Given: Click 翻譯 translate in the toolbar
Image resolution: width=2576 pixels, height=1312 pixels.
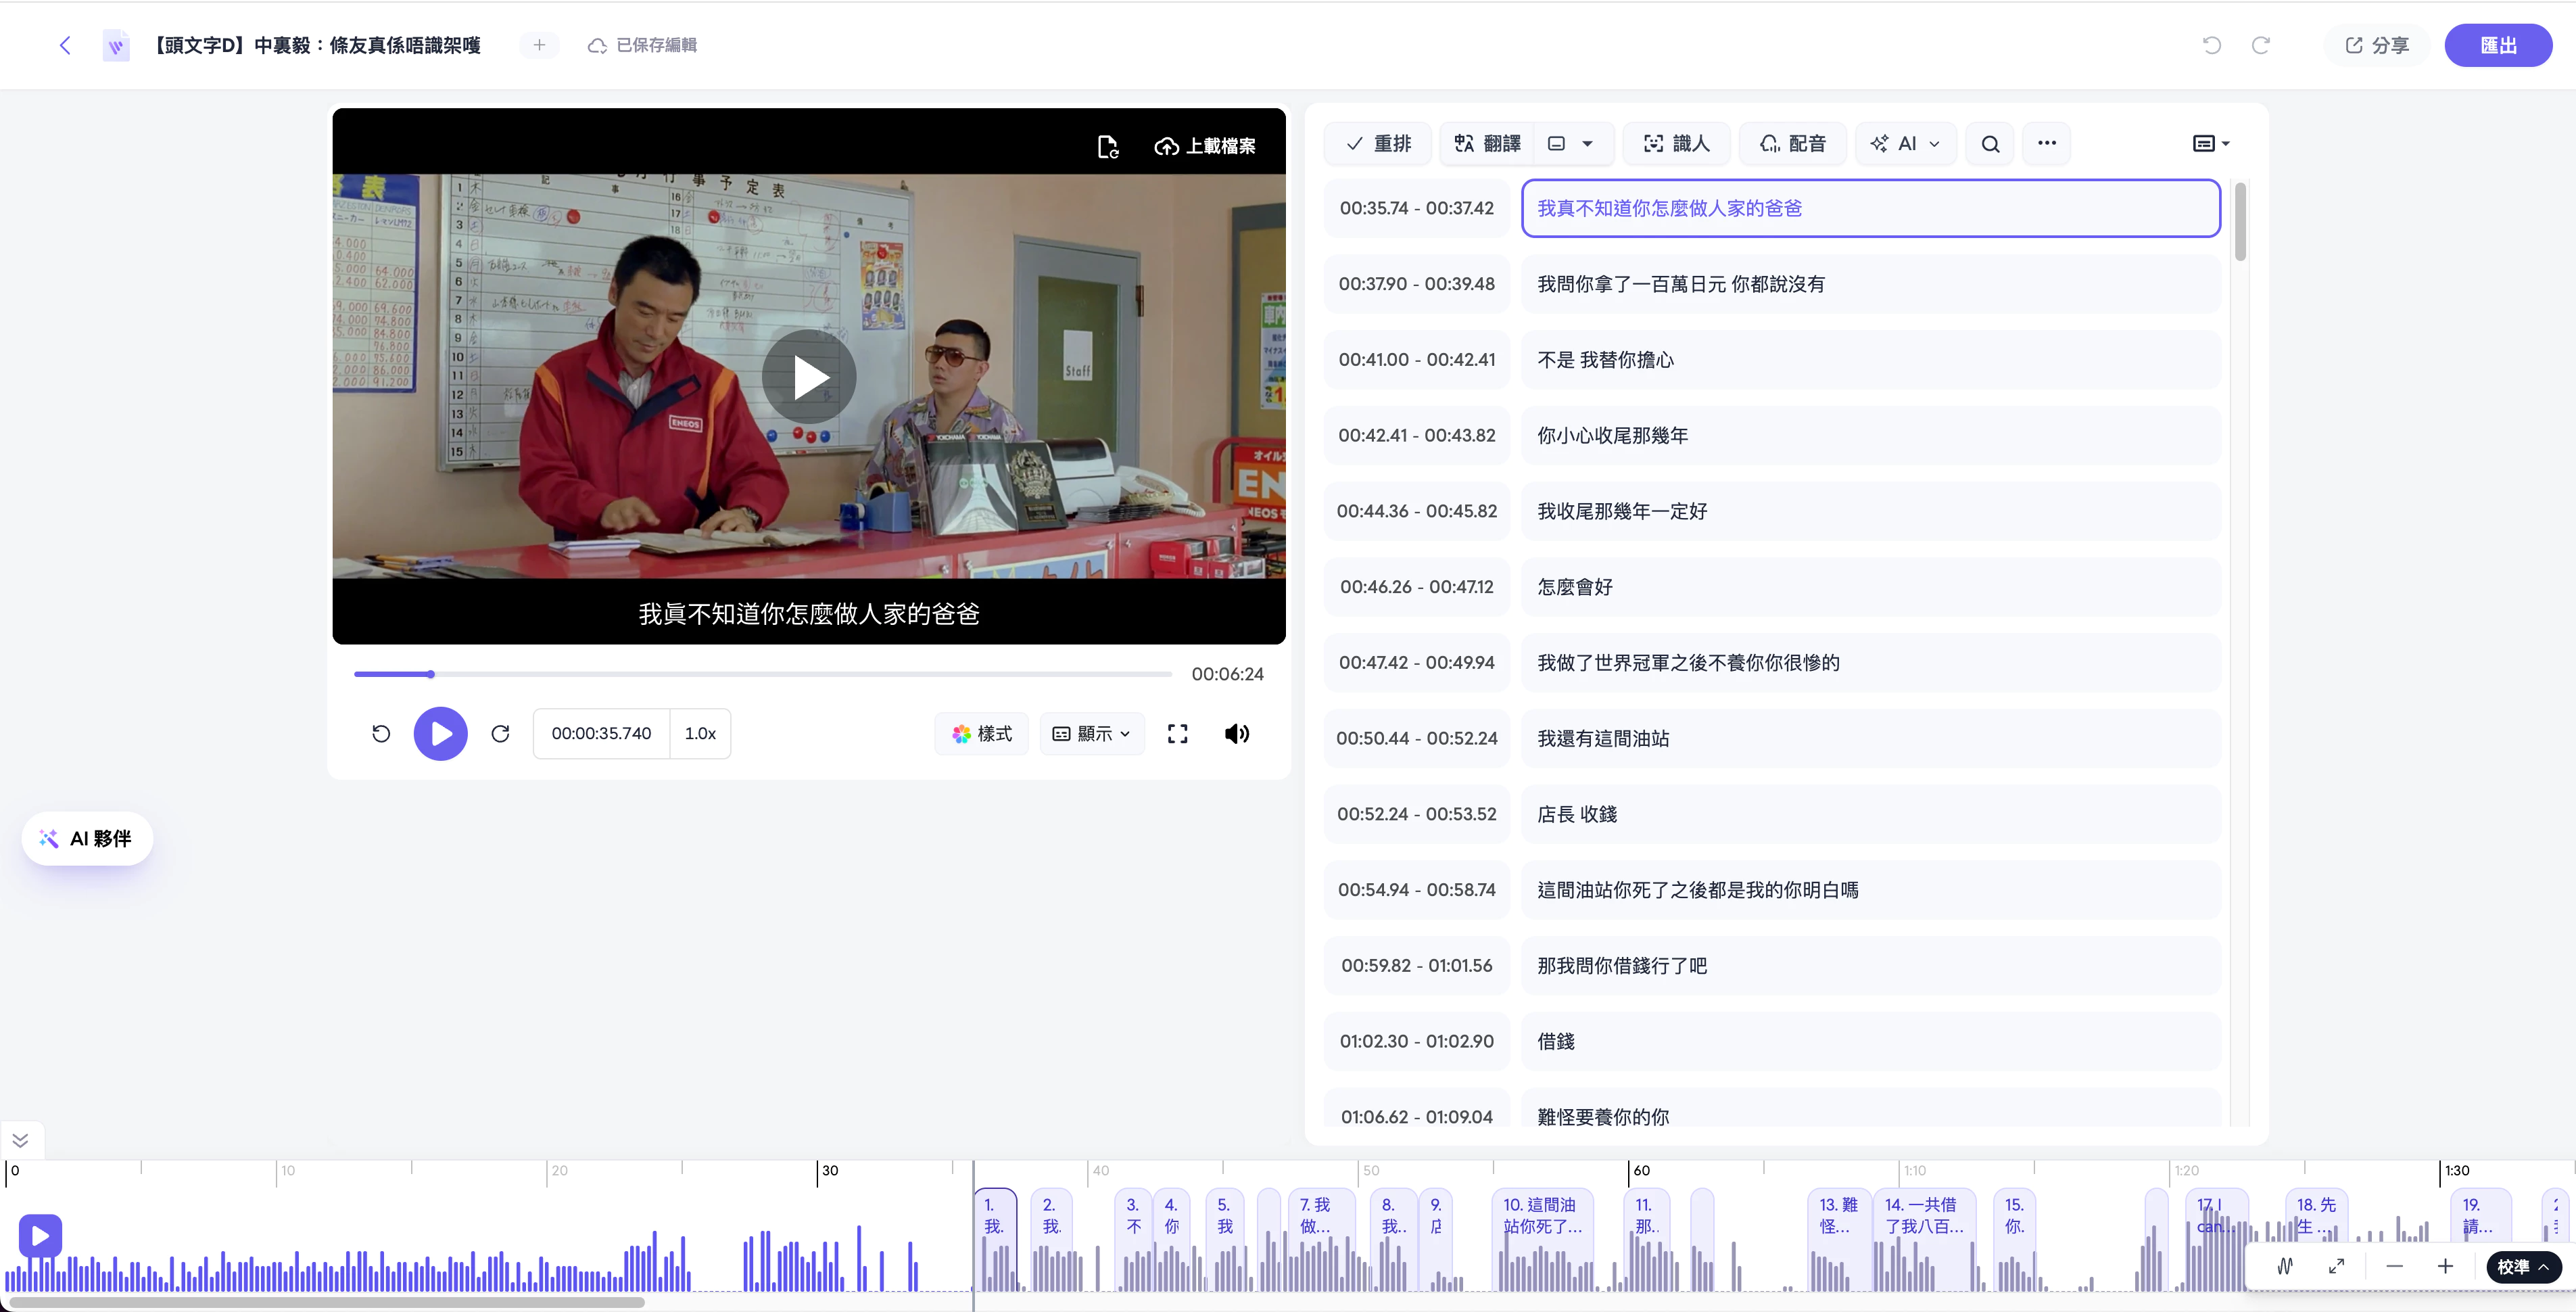Looking at the screenshot, I should (x=1487, y=144).
